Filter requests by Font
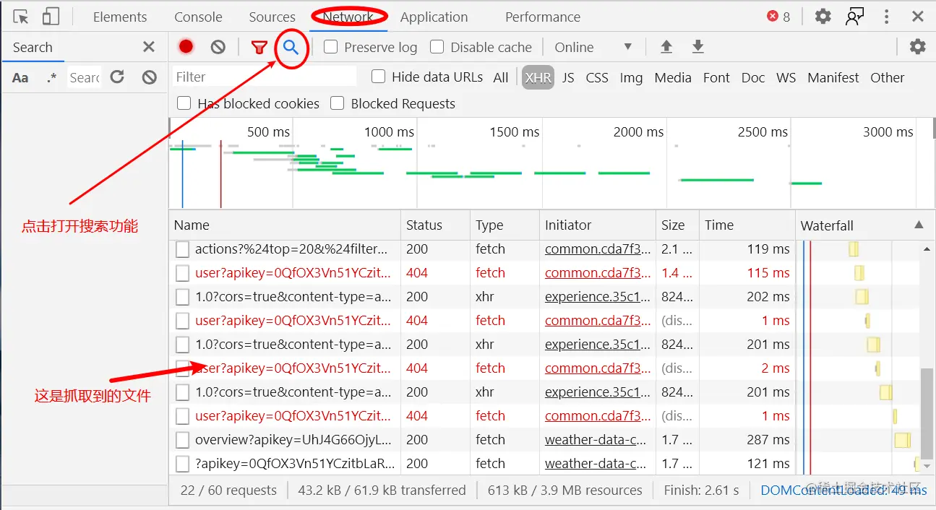936x510 pixels. coord(716,77)
